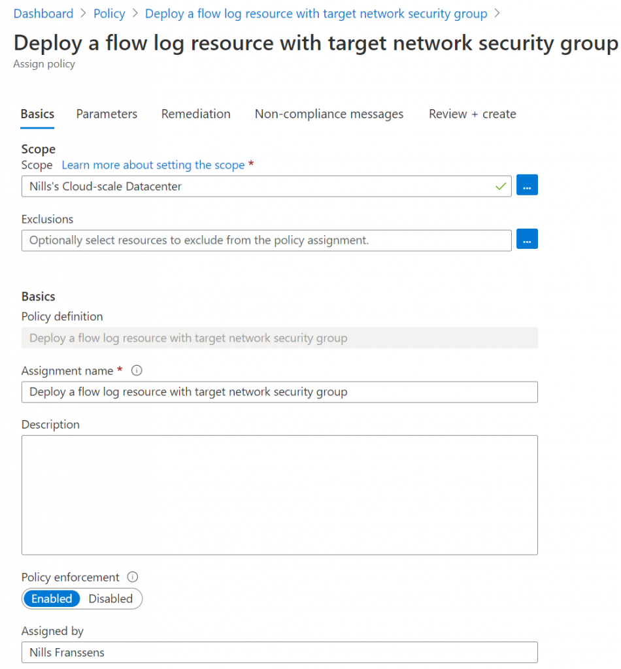Open the Non-compliance messages tab

coord(329,114)
